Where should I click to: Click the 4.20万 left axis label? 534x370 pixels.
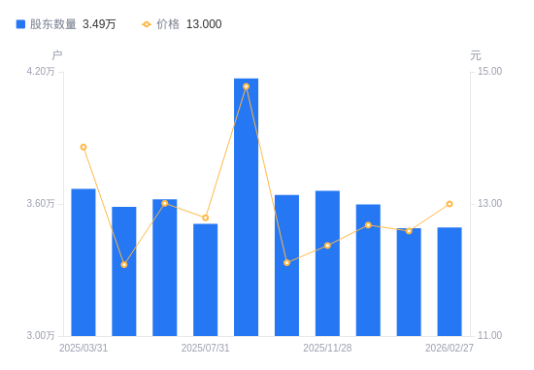41,71
